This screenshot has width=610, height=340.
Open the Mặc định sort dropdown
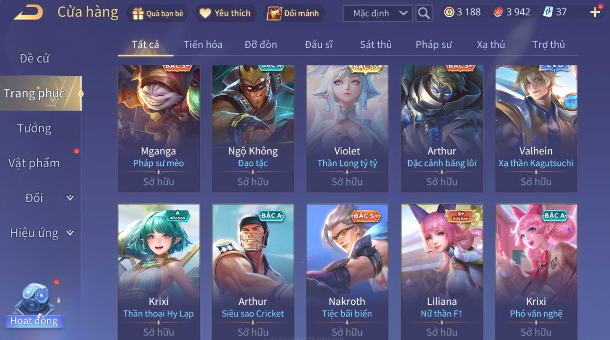378,13
